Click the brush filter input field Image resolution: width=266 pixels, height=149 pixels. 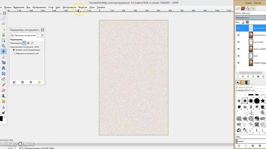coord(251,87)
